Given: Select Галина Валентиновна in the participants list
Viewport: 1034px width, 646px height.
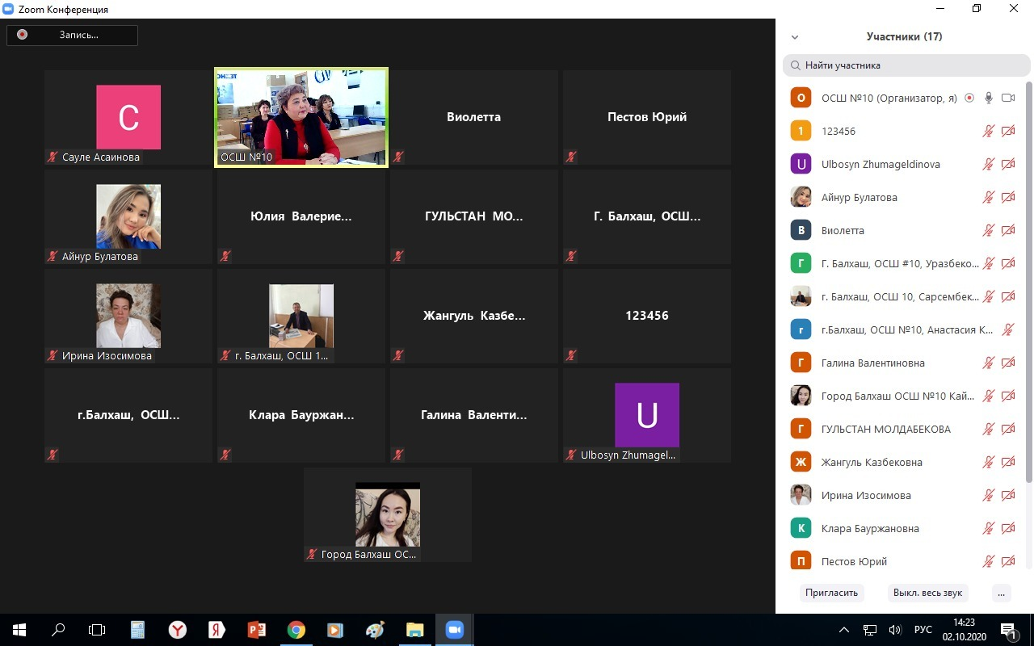Looking at the screenshot, I should (872, 363).
